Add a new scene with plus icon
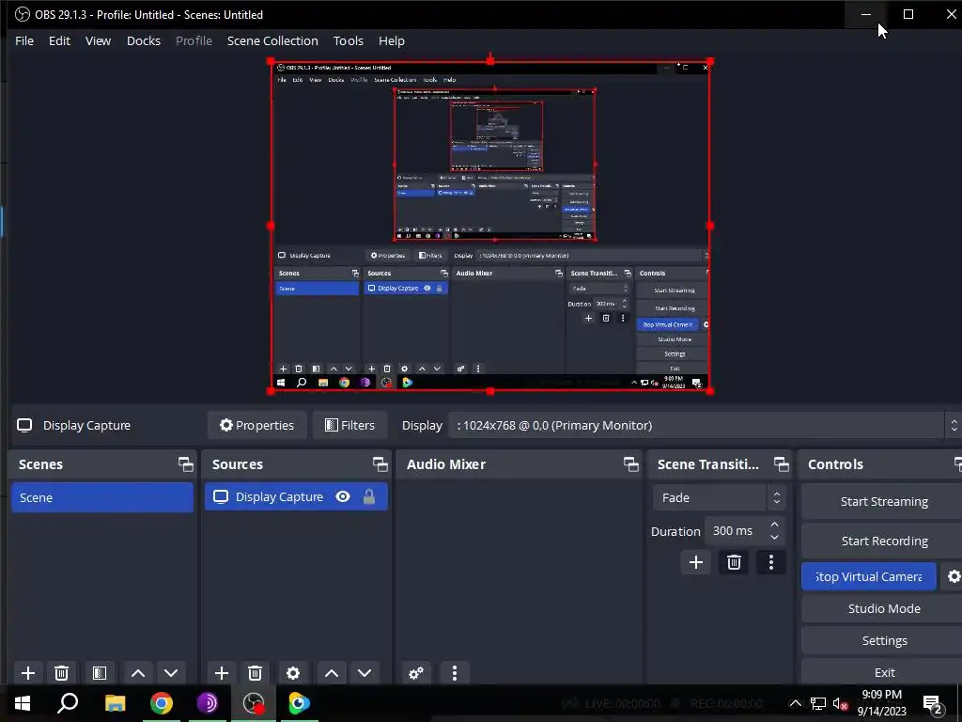Screen dimensions: 962x722 (x=27, y=673)
